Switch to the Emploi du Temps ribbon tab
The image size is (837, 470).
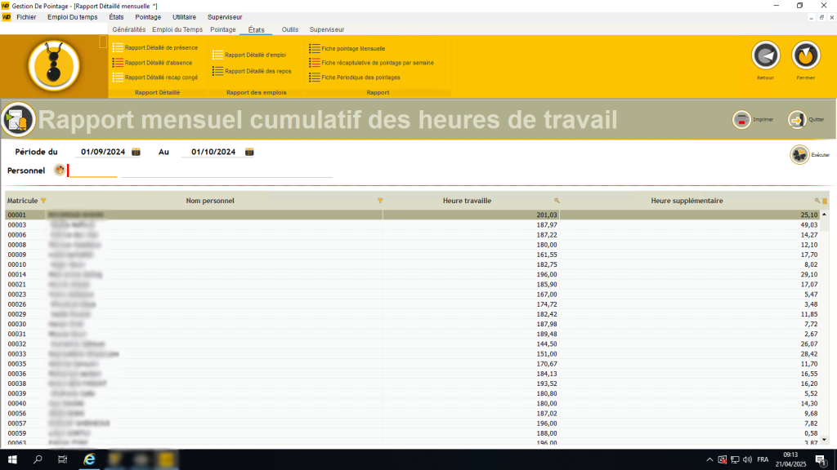[x=177, y=29]
